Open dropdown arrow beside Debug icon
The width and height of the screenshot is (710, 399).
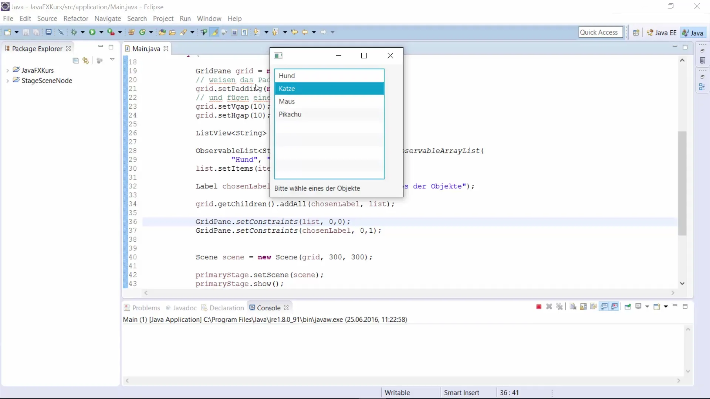tap(83, 33)
